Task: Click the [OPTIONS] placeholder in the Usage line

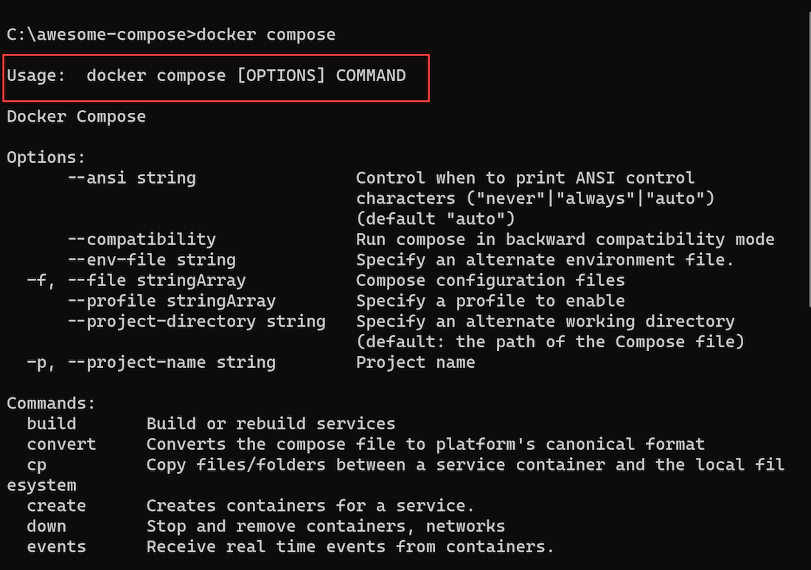Action: [x=281, y=75]
